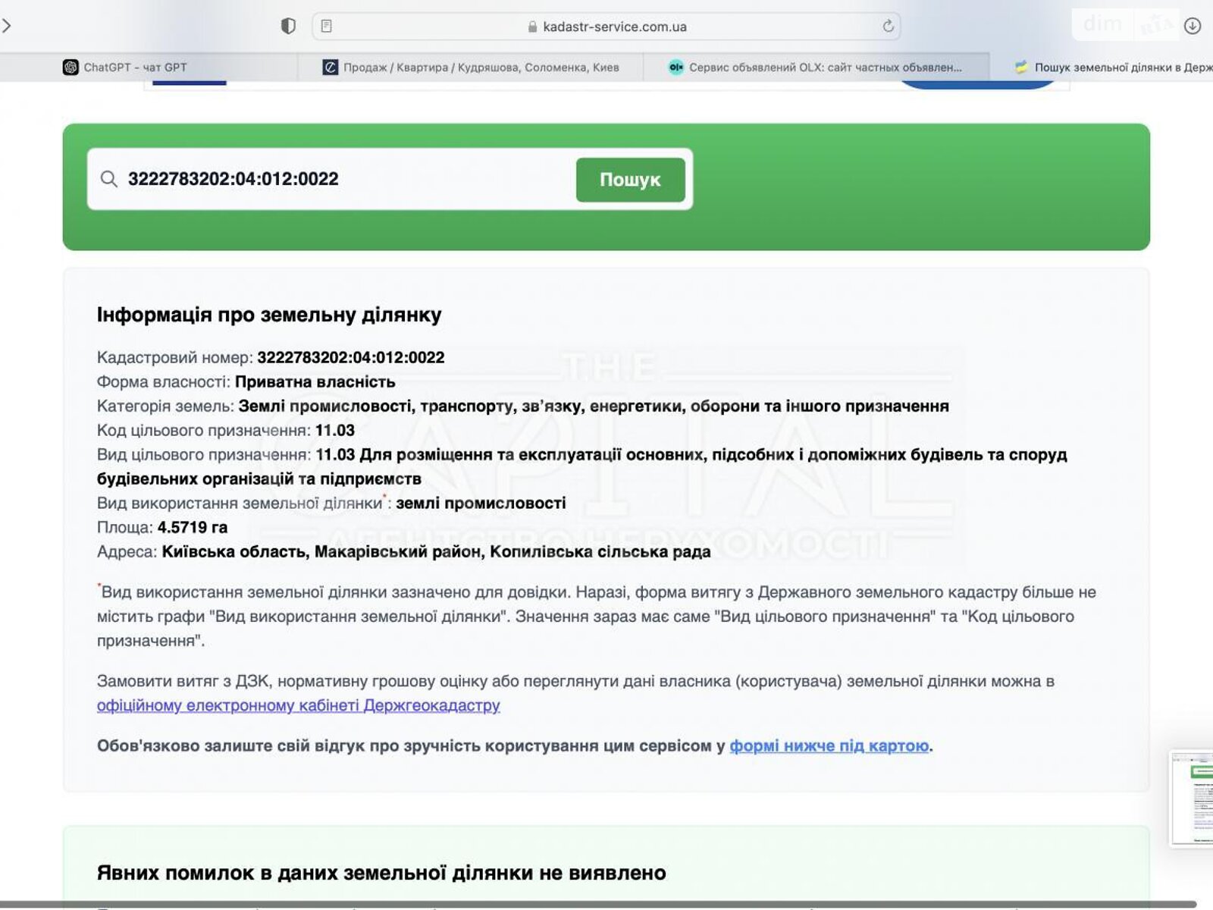This screenshot has height=910, width=1213.
Task: Click the search magnifier icon in the field
Action: pyautogui.click(x=109, y=179)
